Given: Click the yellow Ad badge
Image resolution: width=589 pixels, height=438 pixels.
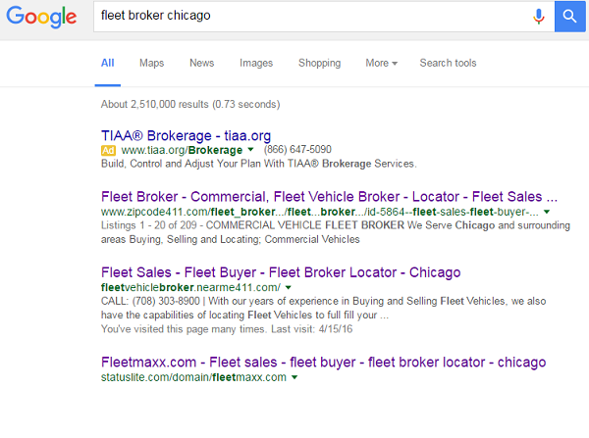Looking at the screenshot, I should 108,150.
